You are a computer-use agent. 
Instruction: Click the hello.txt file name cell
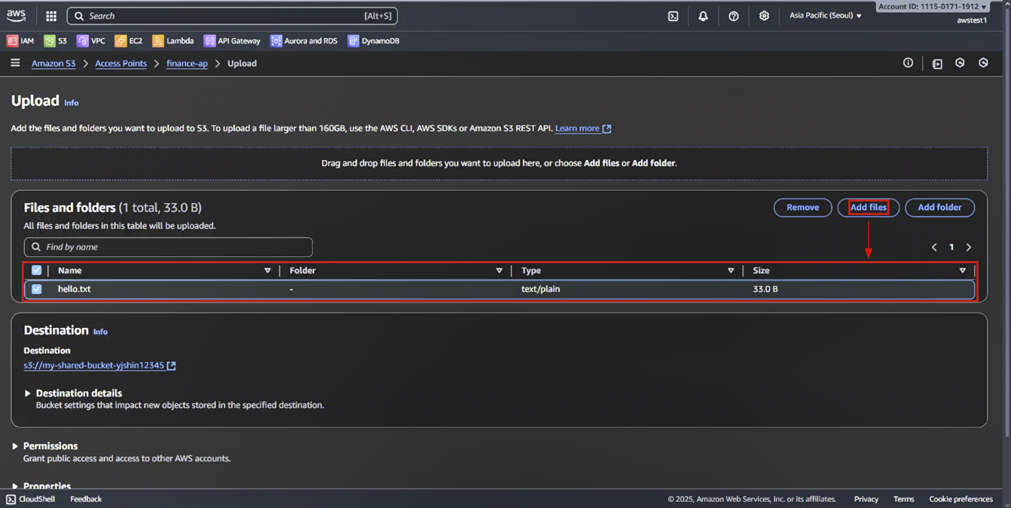coord(74,289)
